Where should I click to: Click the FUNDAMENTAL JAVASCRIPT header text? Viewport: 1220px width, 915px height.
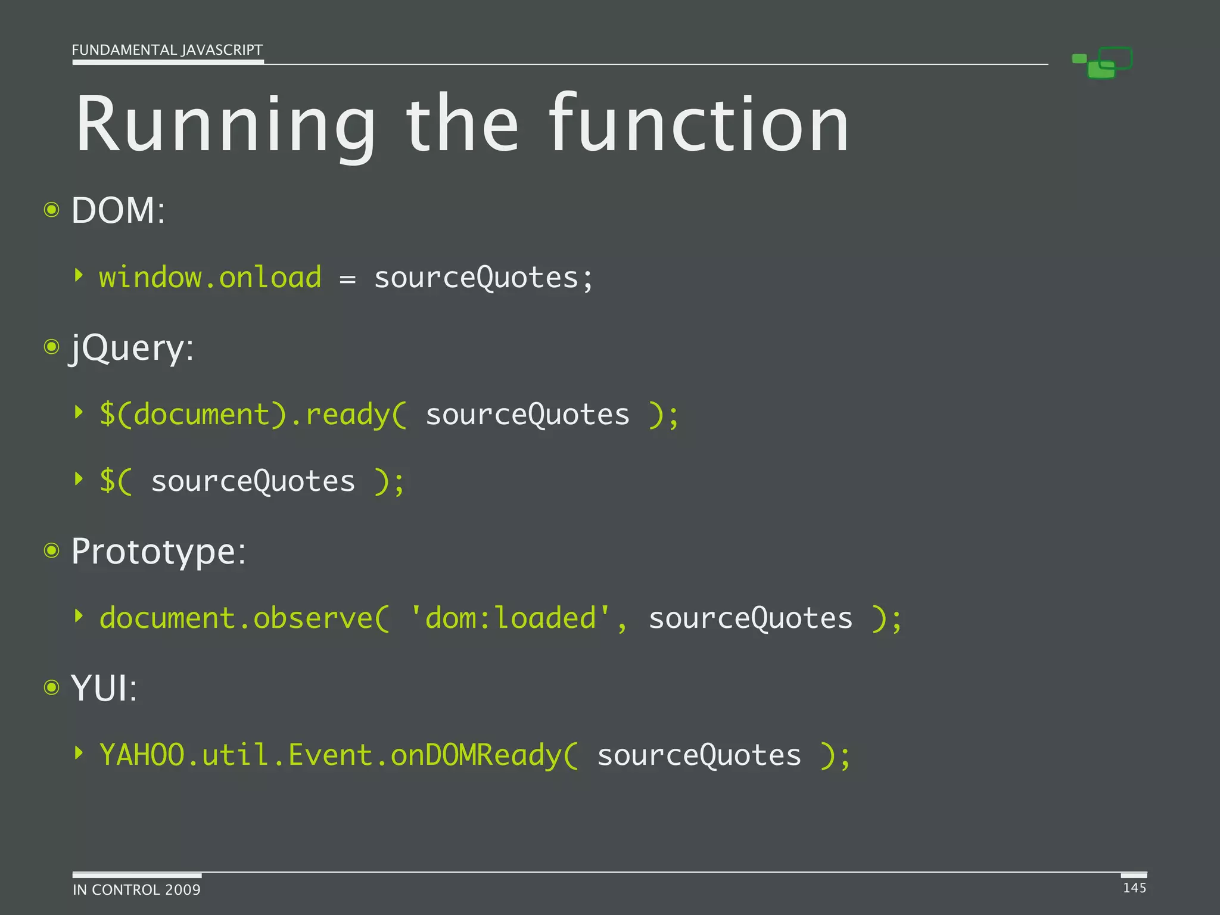pos(167,50)
